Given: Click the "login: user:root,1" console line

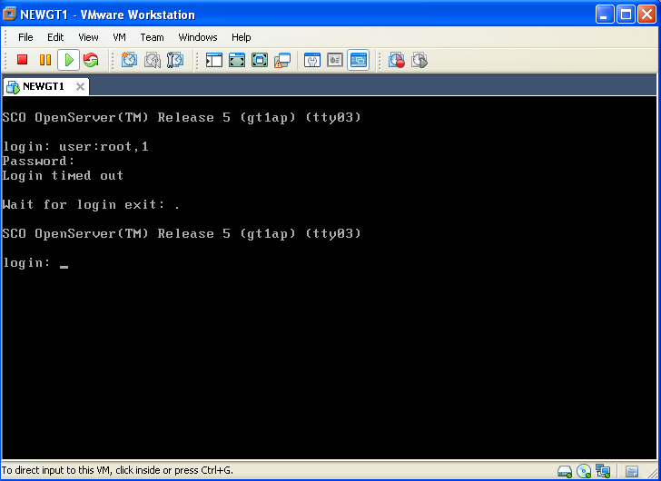Looking at the screenshot, I should [75, 147].
